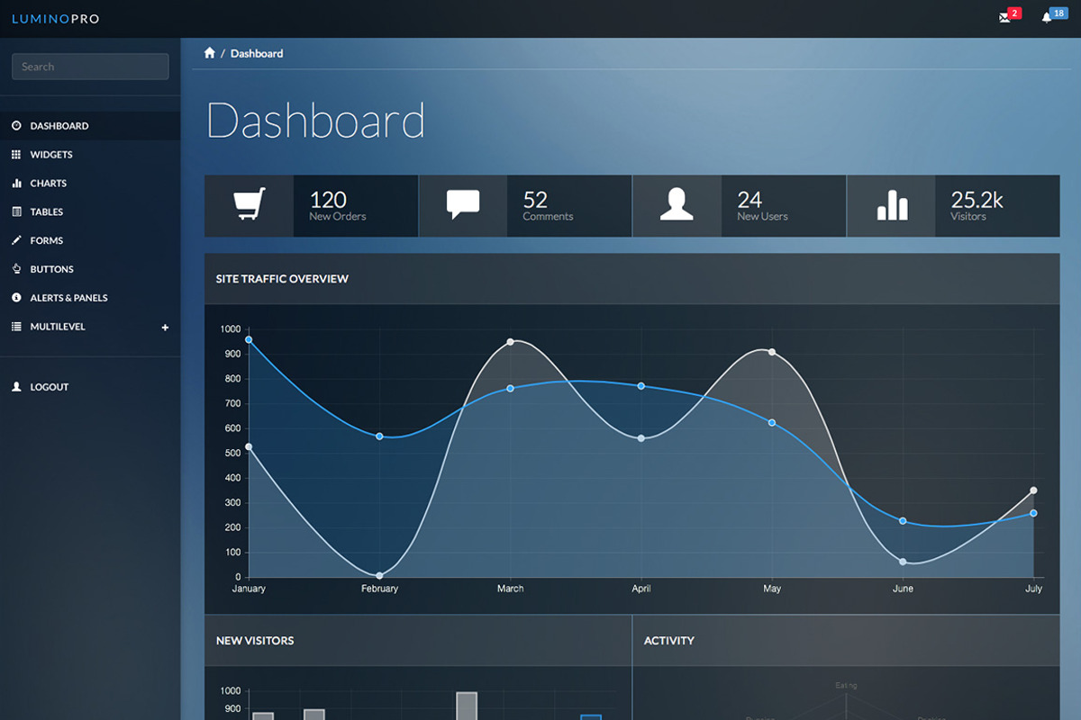Click the Buttons icon in the sidebar

point(15,269)
